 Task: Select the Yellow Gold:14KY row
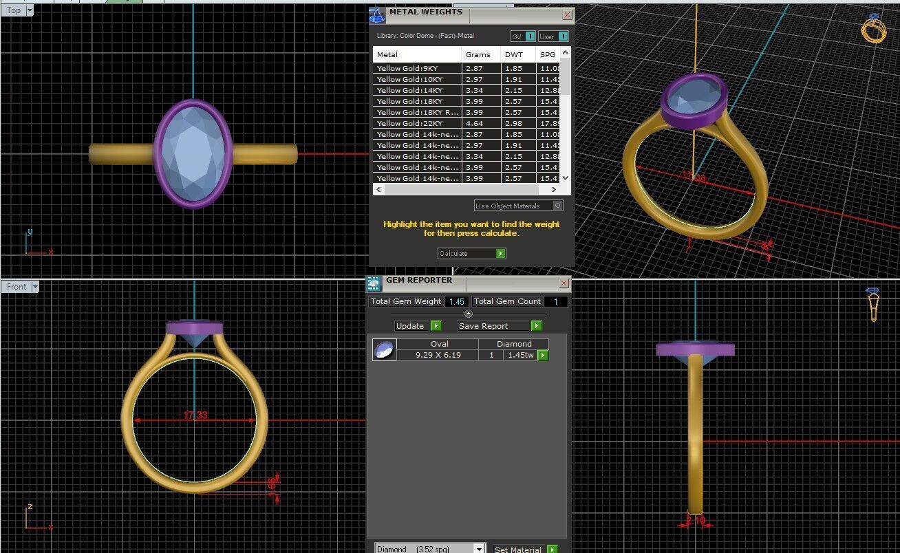[467, 90]
